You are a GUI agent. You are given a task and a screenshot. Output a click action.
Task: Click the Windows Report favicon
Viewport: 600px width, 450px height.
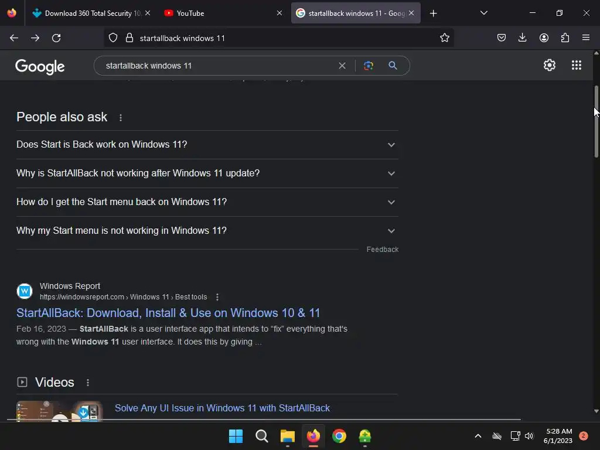click(25, 291)
